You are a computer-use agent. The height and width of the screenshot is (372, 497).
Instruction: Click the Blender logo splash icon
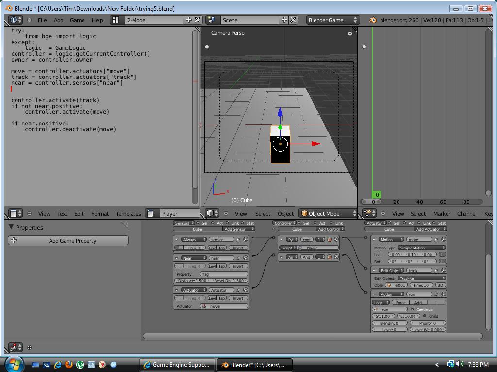tap(373, 20)
